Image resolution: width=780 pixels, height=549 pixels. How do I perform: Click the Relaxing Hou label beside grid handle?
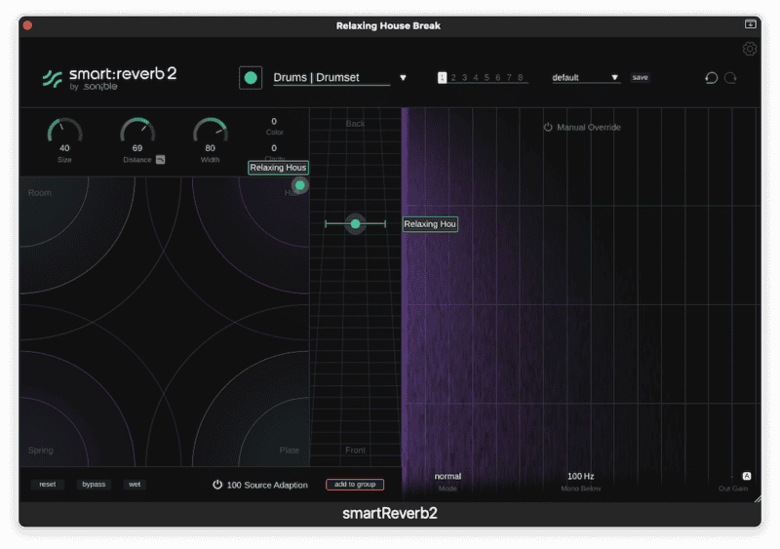[430, 224]
